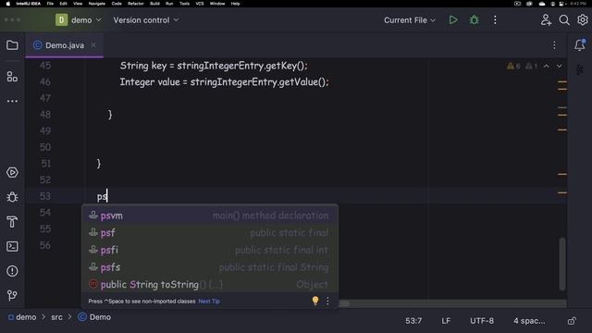Click the warnings indicator in editor corner

pyautogui.click(x=522, y=66)
